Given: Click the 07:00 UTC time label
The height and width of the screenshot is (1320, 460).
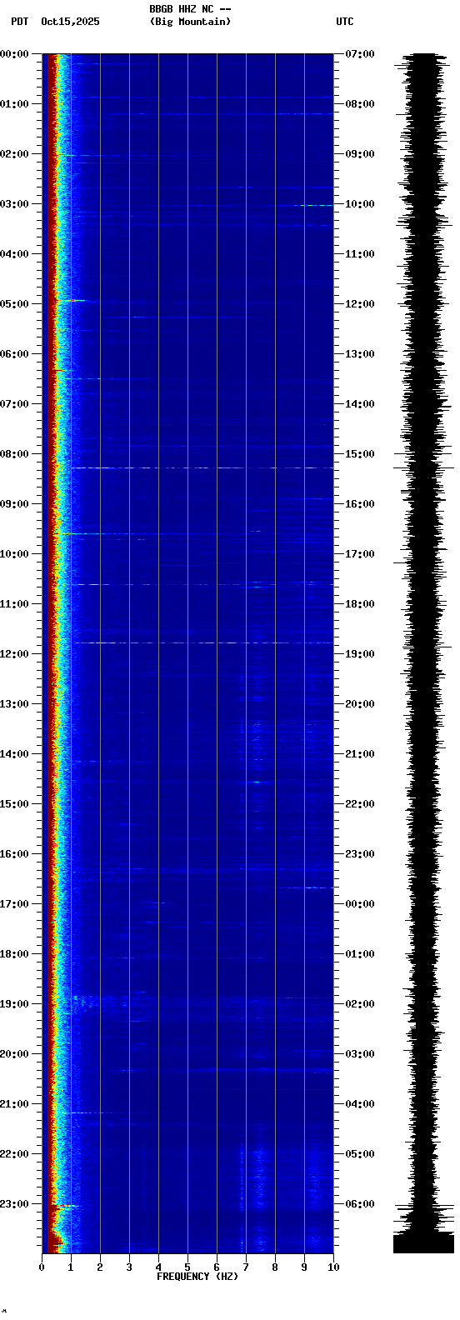Looking at the screenshot, I should [x=360, y=54].
